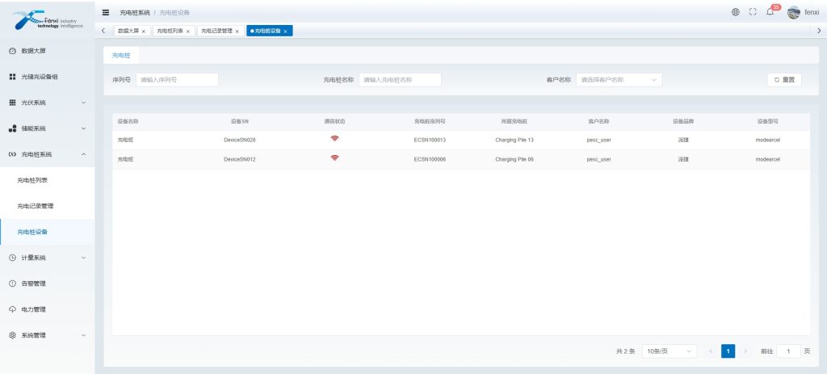Viewport: 827px width, 374px height.
Task: Select page 1 in pagination
Action: coord(728,351)
